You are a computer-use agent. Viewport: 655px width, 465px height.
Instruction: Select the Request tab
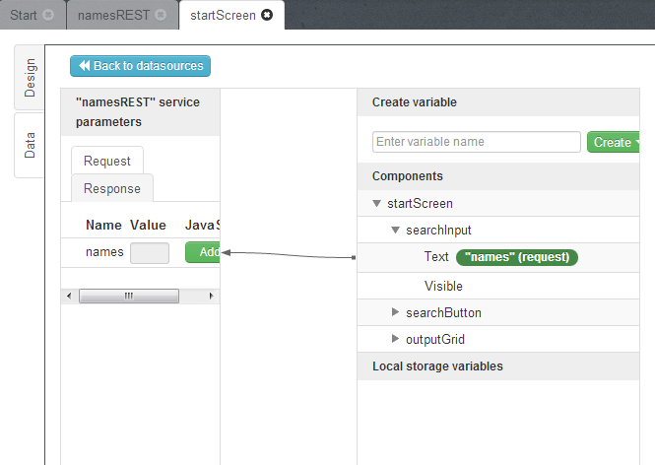[x=106, y=162]
